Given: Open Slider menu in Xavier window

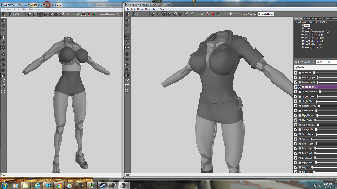Looking at the screenshot, I should coord(148,9).
